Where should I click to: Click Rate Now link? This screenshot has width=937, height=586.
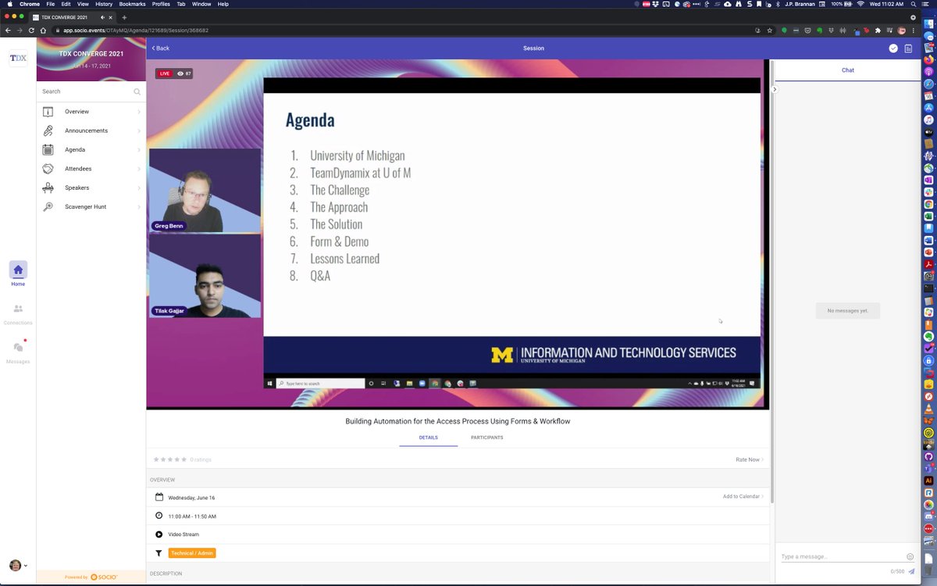[749, 459]
